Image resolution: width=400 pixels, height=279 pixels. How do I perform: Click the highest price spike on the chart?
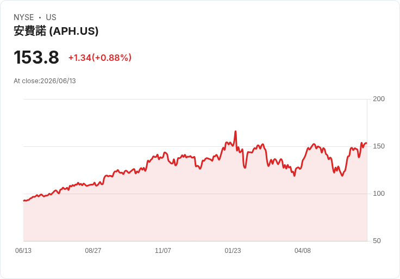click(x=235, y=132)
